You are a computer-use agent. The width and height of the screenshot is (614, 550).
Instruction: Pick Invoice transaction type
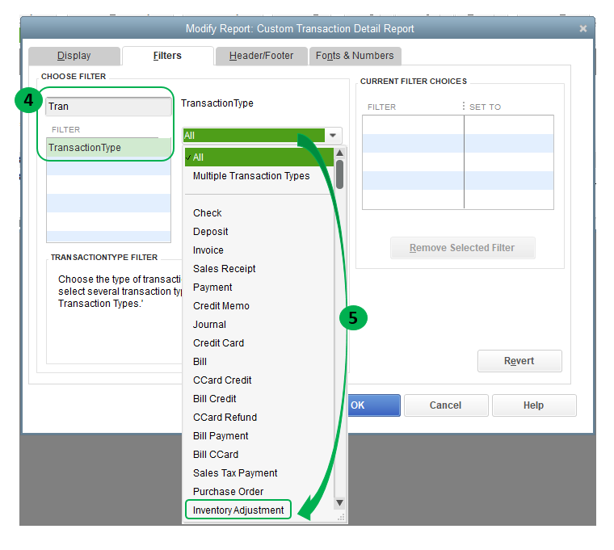208,250
